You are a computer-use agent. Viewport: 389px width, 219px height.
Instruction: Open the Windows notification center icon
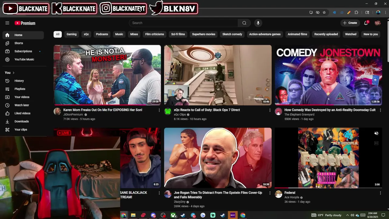pyautogui.click(x=384, y=215)
